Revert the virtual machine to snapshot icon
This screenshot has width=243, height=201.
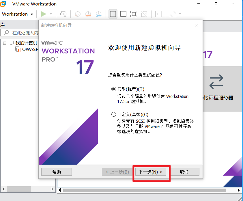88,14
